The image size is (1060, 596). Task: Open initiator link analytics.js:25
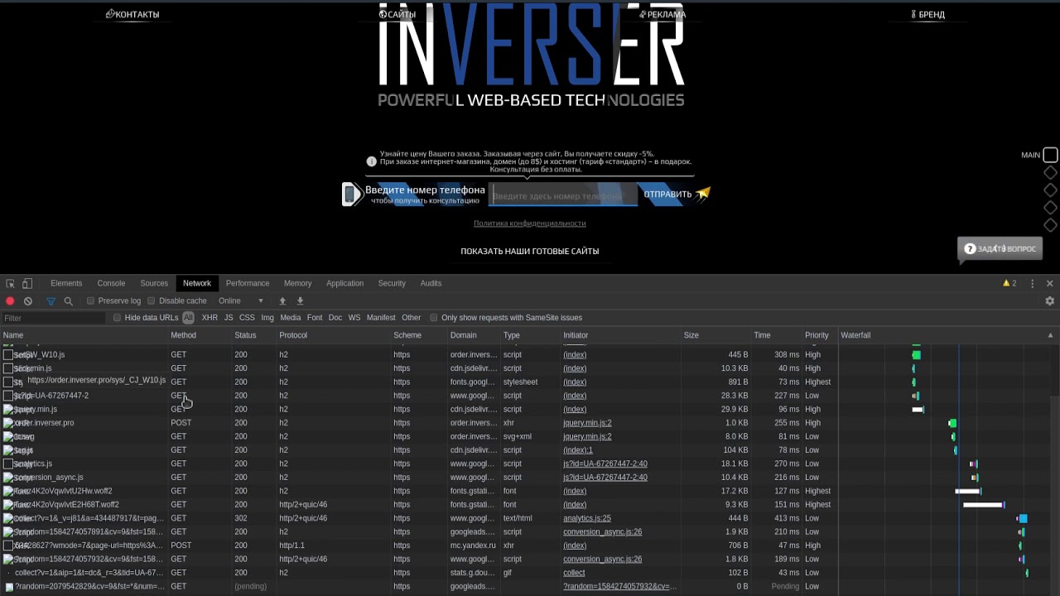click(x=587, y=518)
